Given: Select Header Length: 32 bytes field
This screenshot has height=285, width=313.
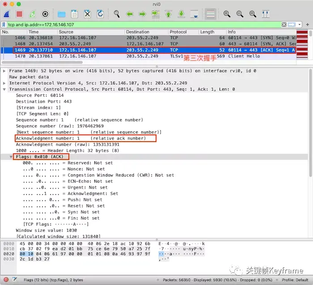Looking at the screenshot, I should click(68, 151).
